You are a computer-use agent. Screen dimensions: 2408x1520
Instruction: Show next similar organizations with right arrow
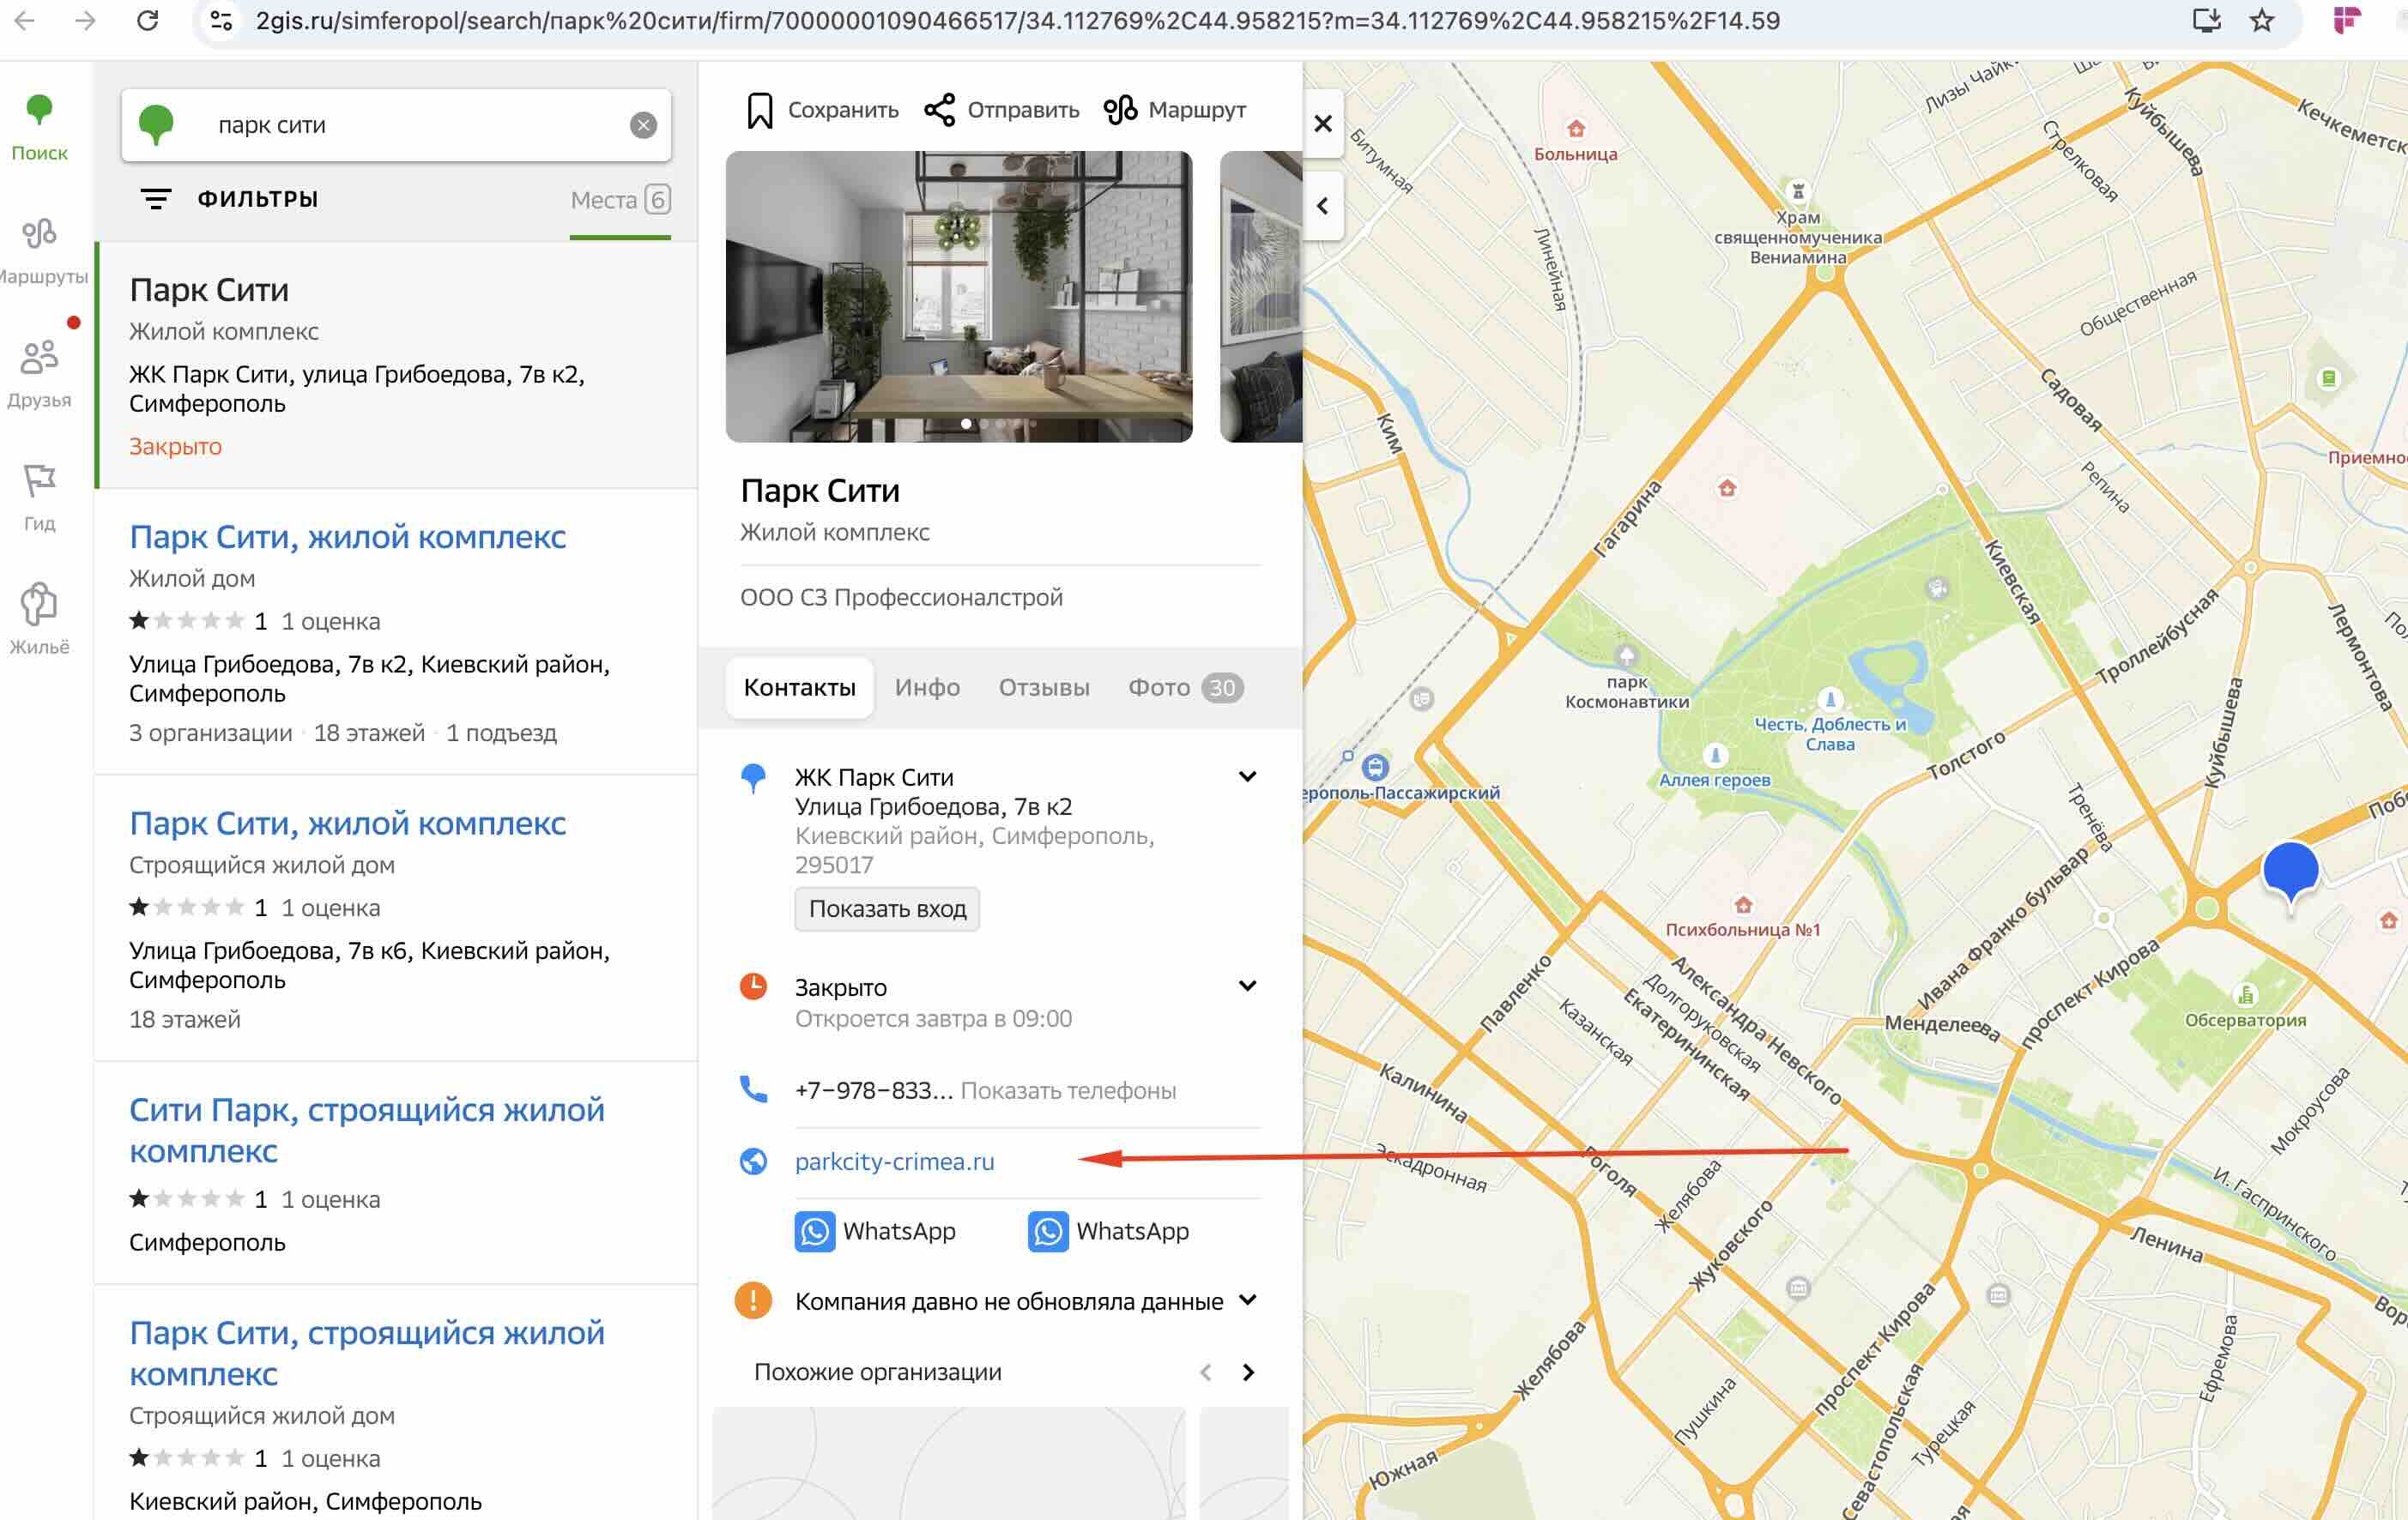(x=1247, y=1372)
